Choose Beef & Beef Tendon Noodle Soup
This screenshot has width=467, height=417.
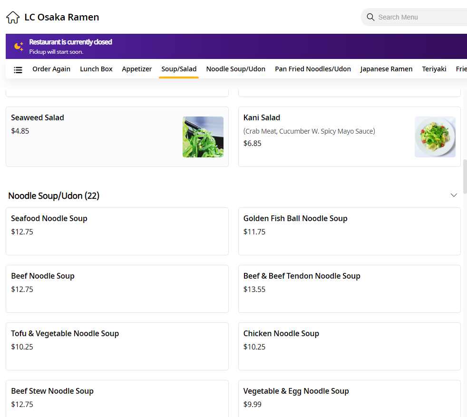point(349,289)
